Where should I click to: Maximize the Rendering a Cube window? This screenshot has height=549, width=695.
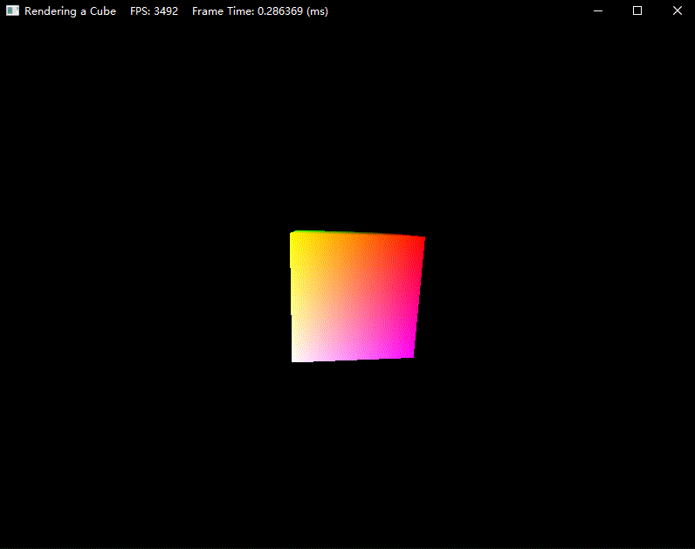pos(637,10)
